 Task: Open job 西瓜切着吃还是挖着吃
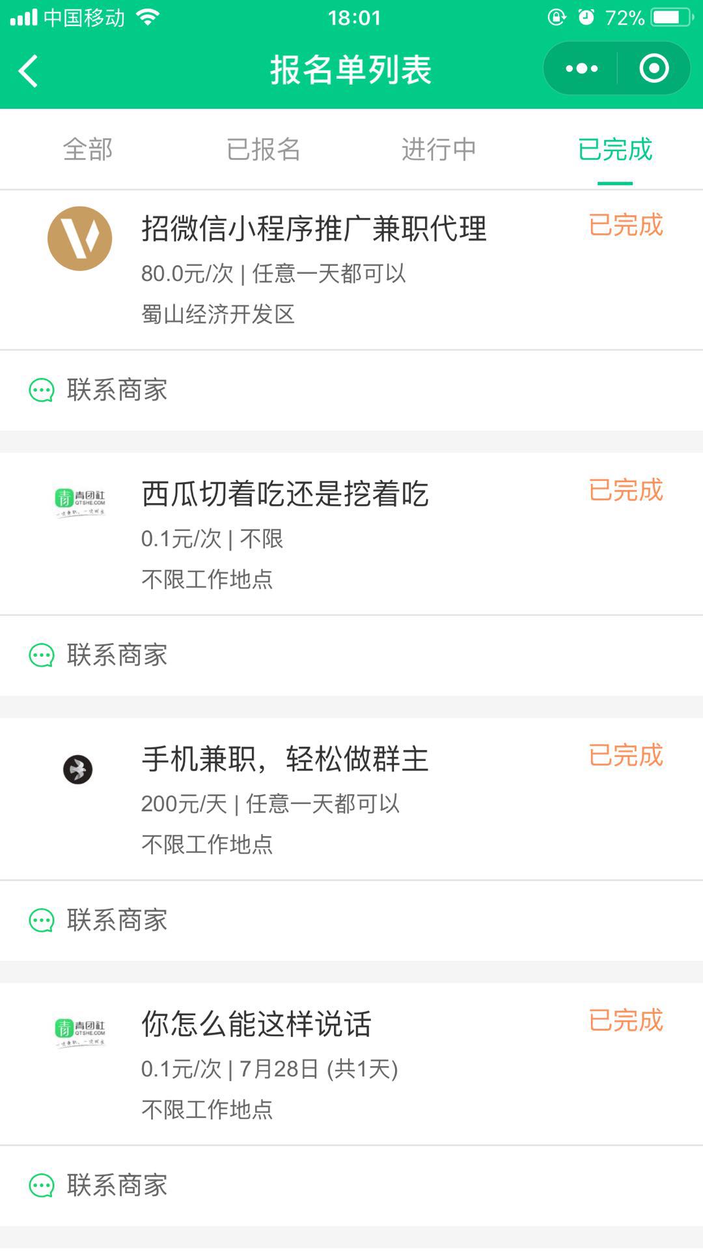pyautogui.click(x=284, y=494)
